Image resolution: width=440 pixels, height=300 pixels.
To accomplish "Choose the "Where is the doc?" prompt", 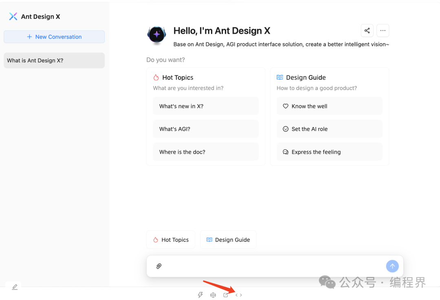I will 206,152.
